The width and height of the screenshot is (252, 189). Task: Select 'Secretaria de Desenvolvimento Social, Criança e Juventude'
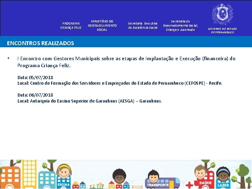point(180,26)
